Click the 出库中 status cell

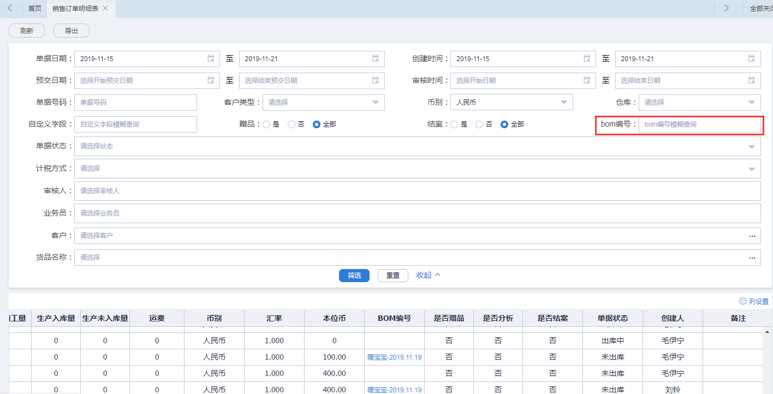point(613,341)
